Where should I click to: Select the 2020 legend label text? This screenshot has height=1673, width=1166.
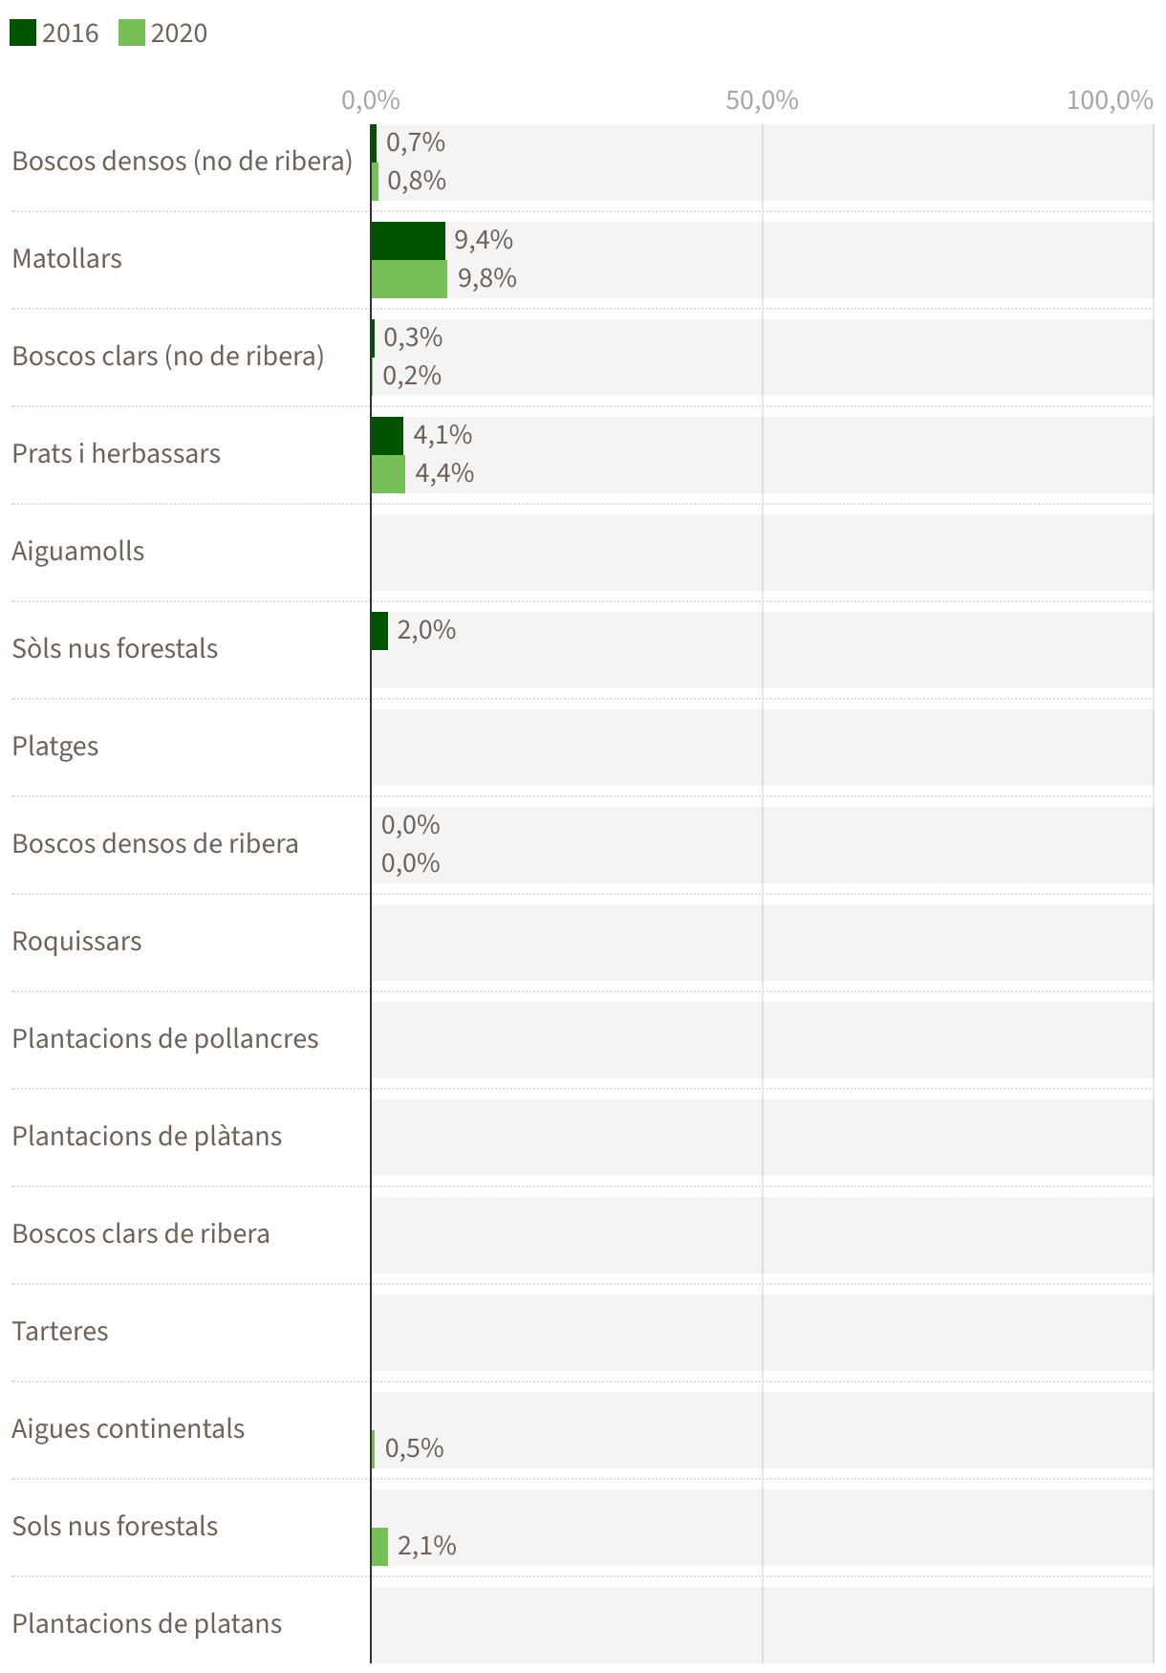pos(179,33)
